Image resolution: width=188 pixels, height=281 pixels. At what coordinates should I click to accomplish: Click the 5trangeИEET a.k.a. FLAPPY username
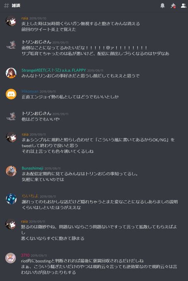click(54, 70)
